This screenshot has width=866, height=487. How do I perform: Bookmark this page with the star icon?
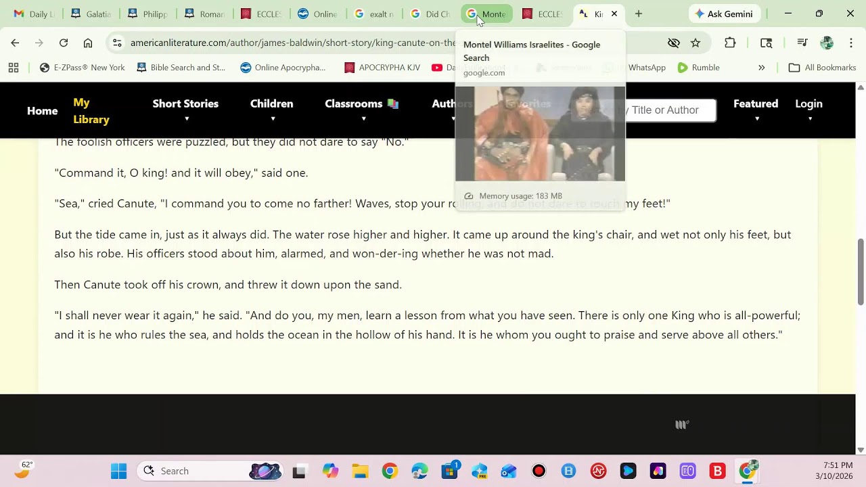[696, 43]
